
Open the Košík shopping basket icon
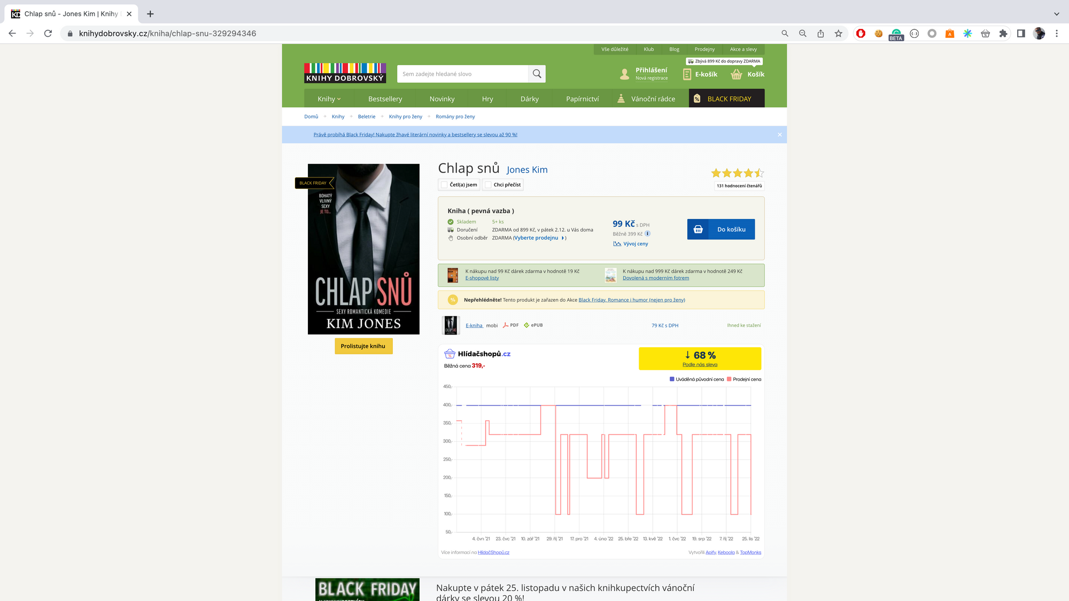(737, 74)
